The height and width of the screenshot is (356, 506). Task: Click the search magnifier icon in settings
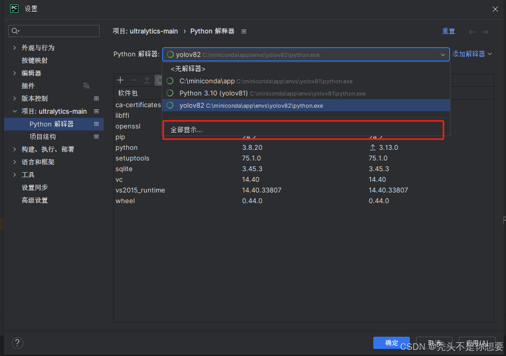pos(15,31)
